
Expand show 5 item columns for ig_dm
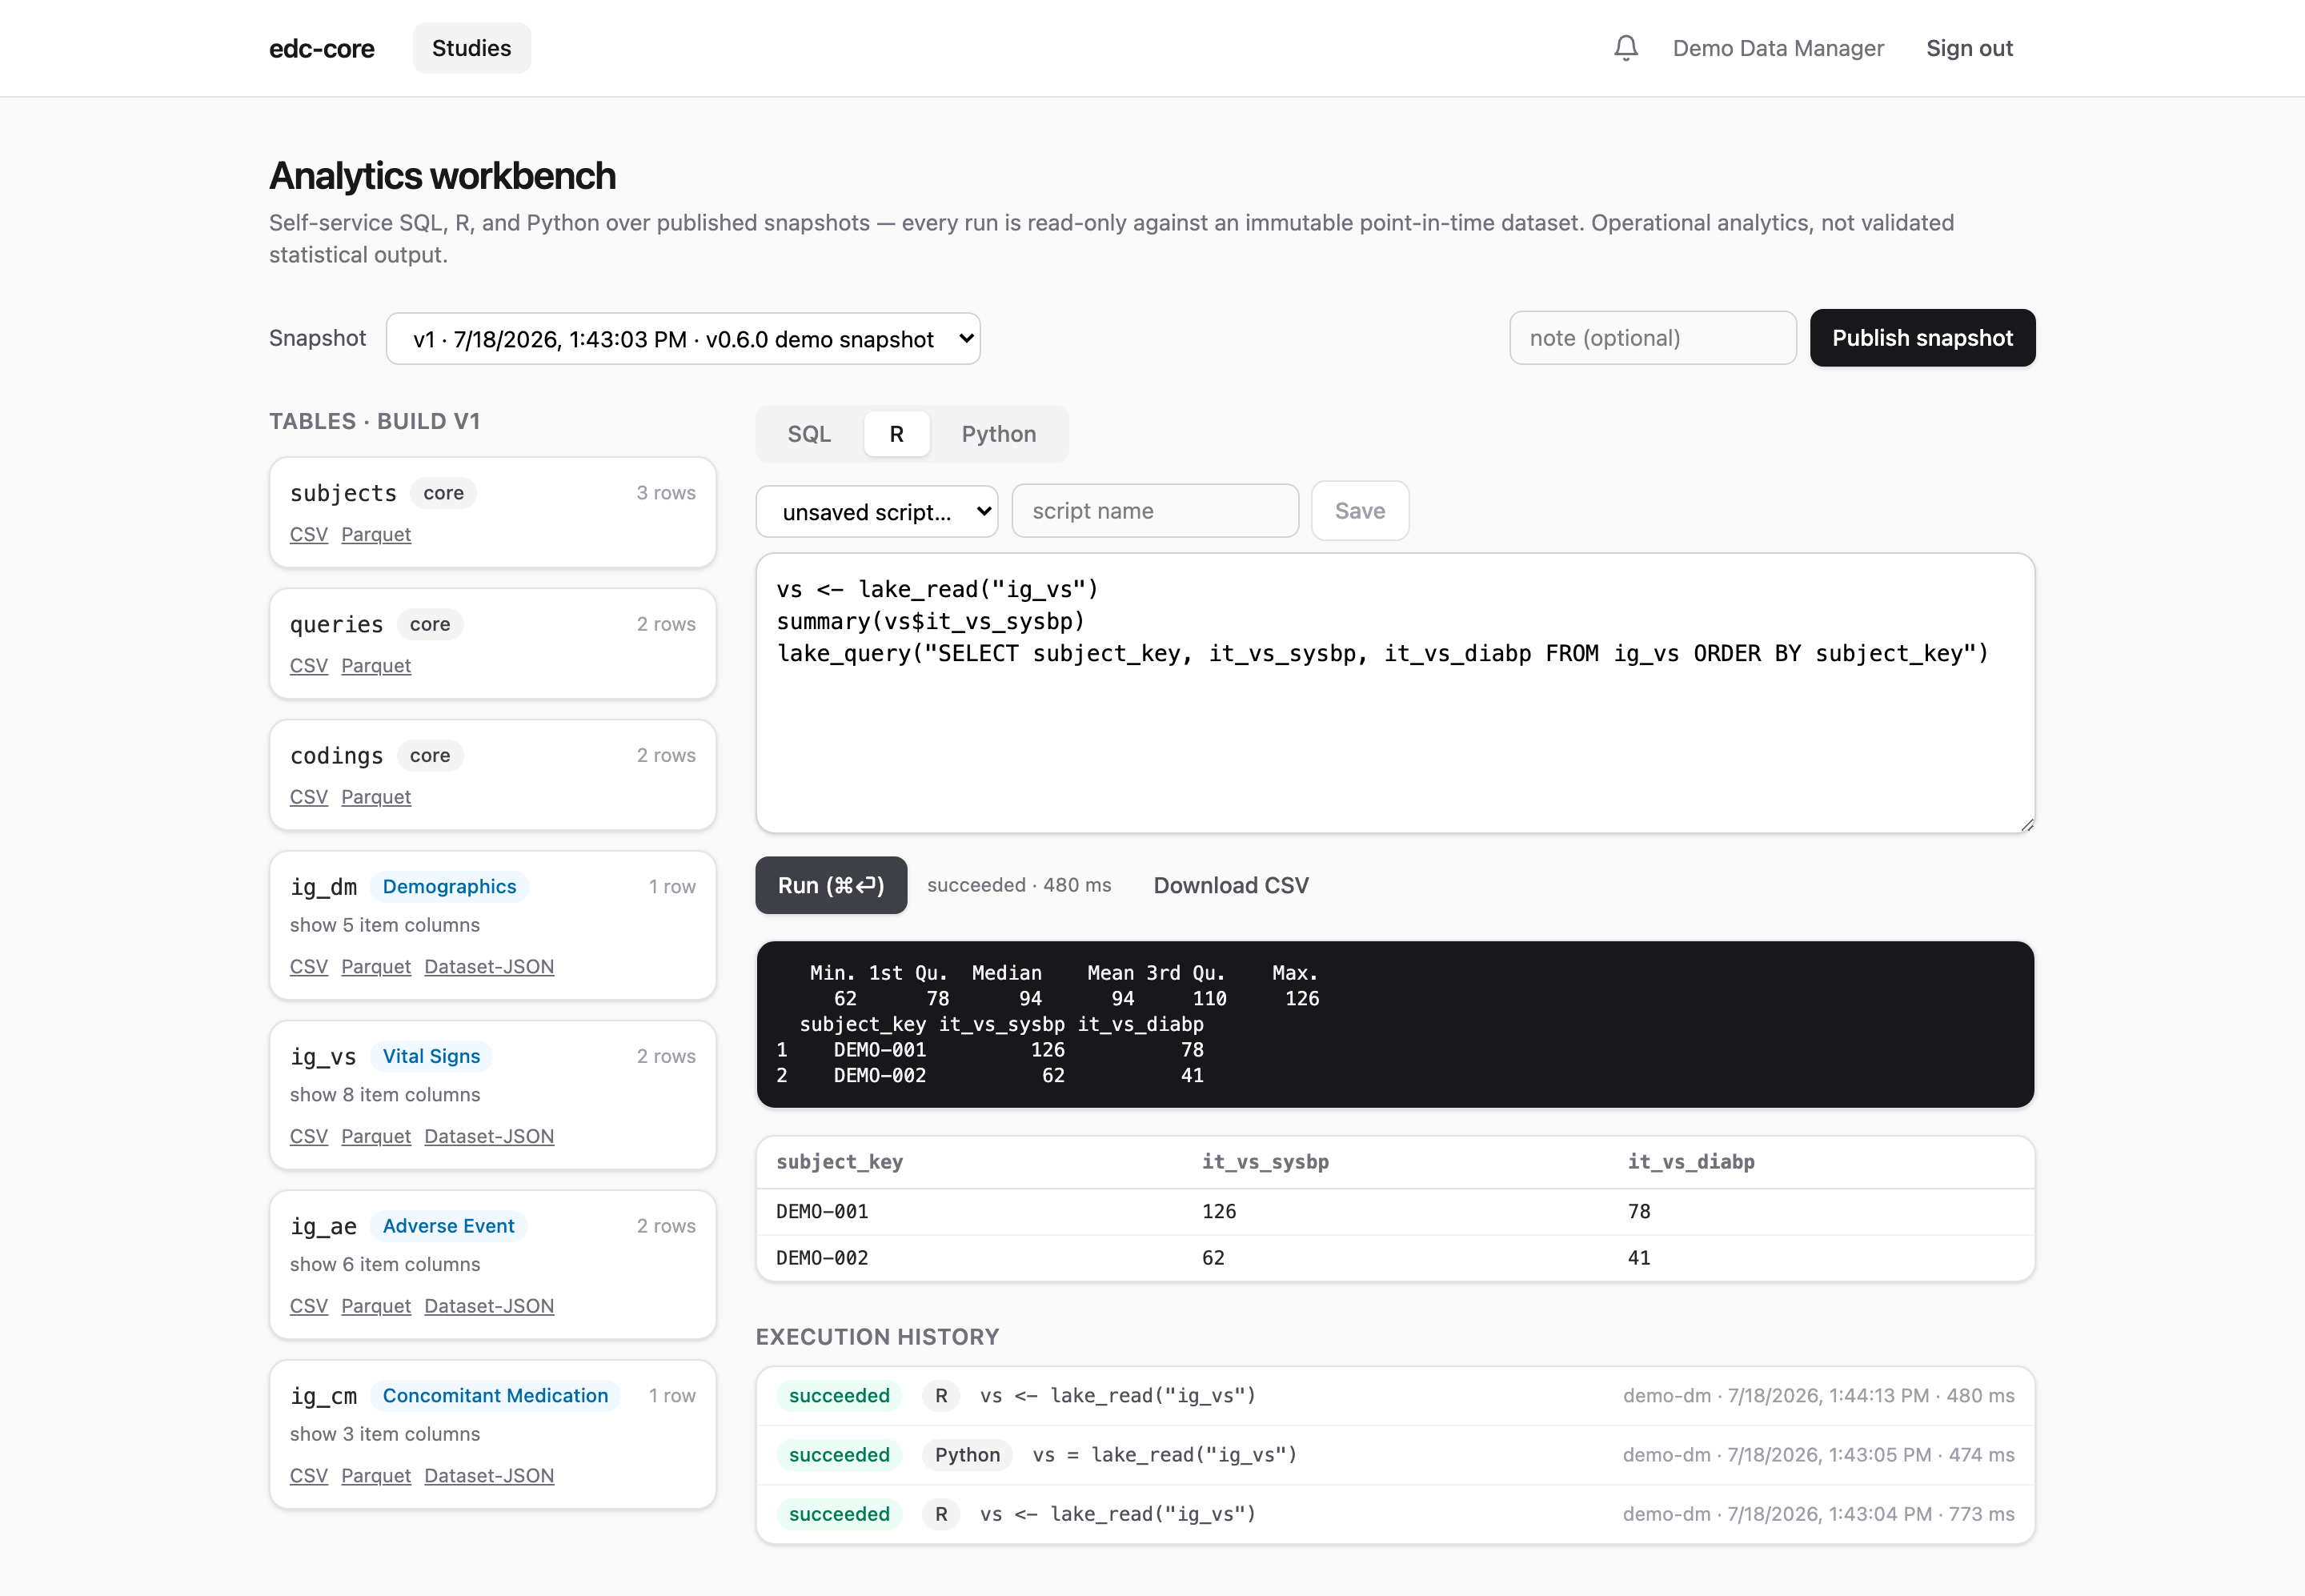[385, 925]
